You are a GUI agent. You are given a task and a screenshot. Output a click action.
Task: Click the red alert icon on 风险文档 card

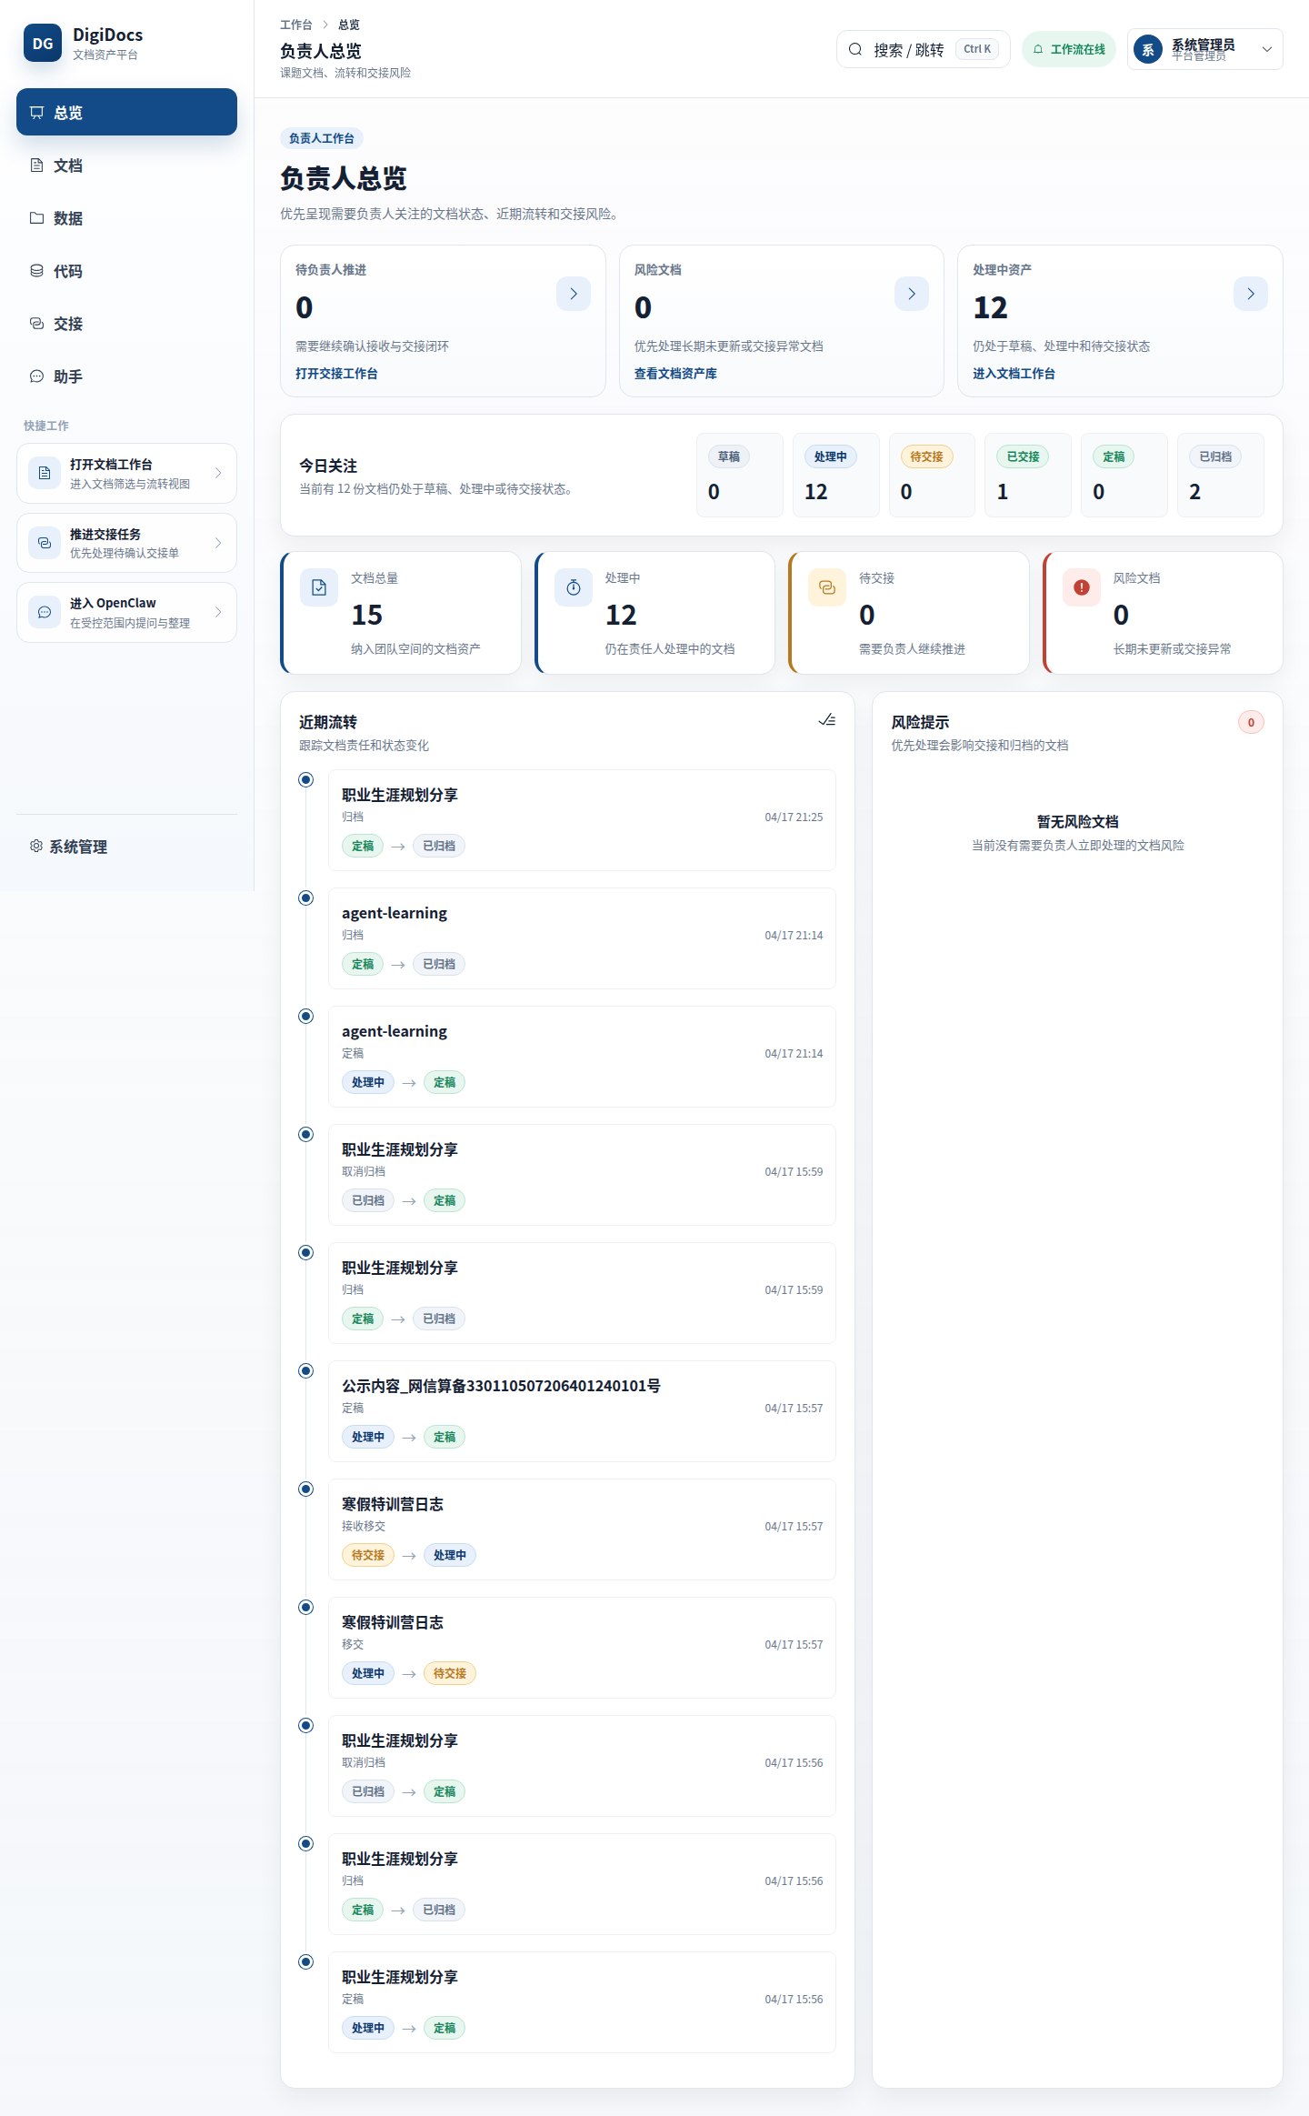(1082, 587)
